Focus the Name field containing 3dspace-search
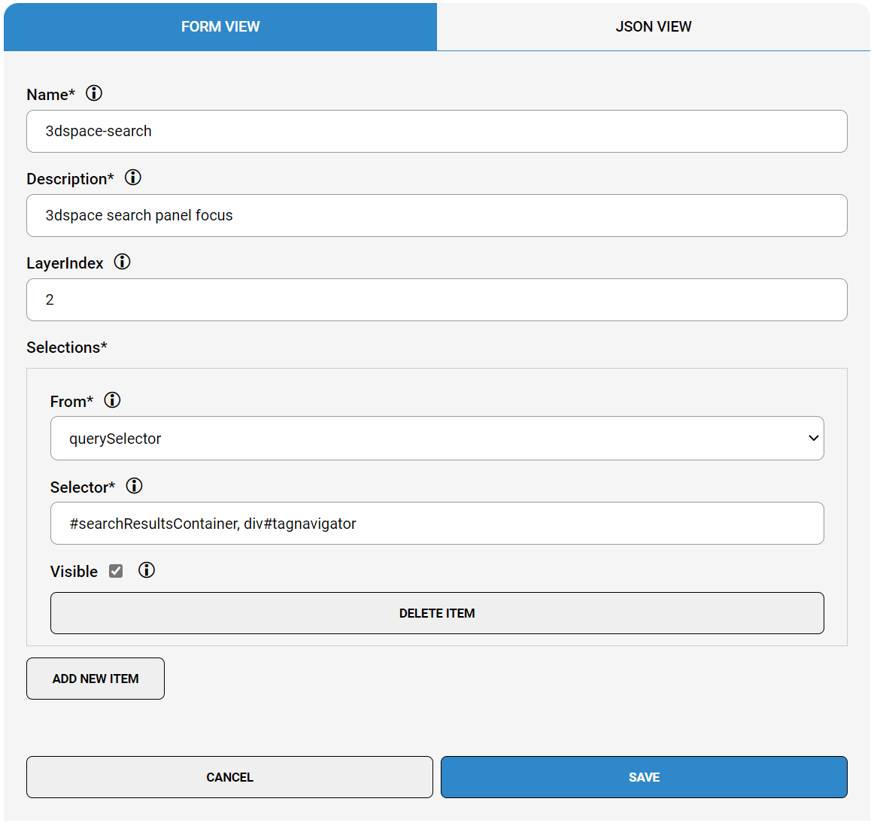 [437, 131]
